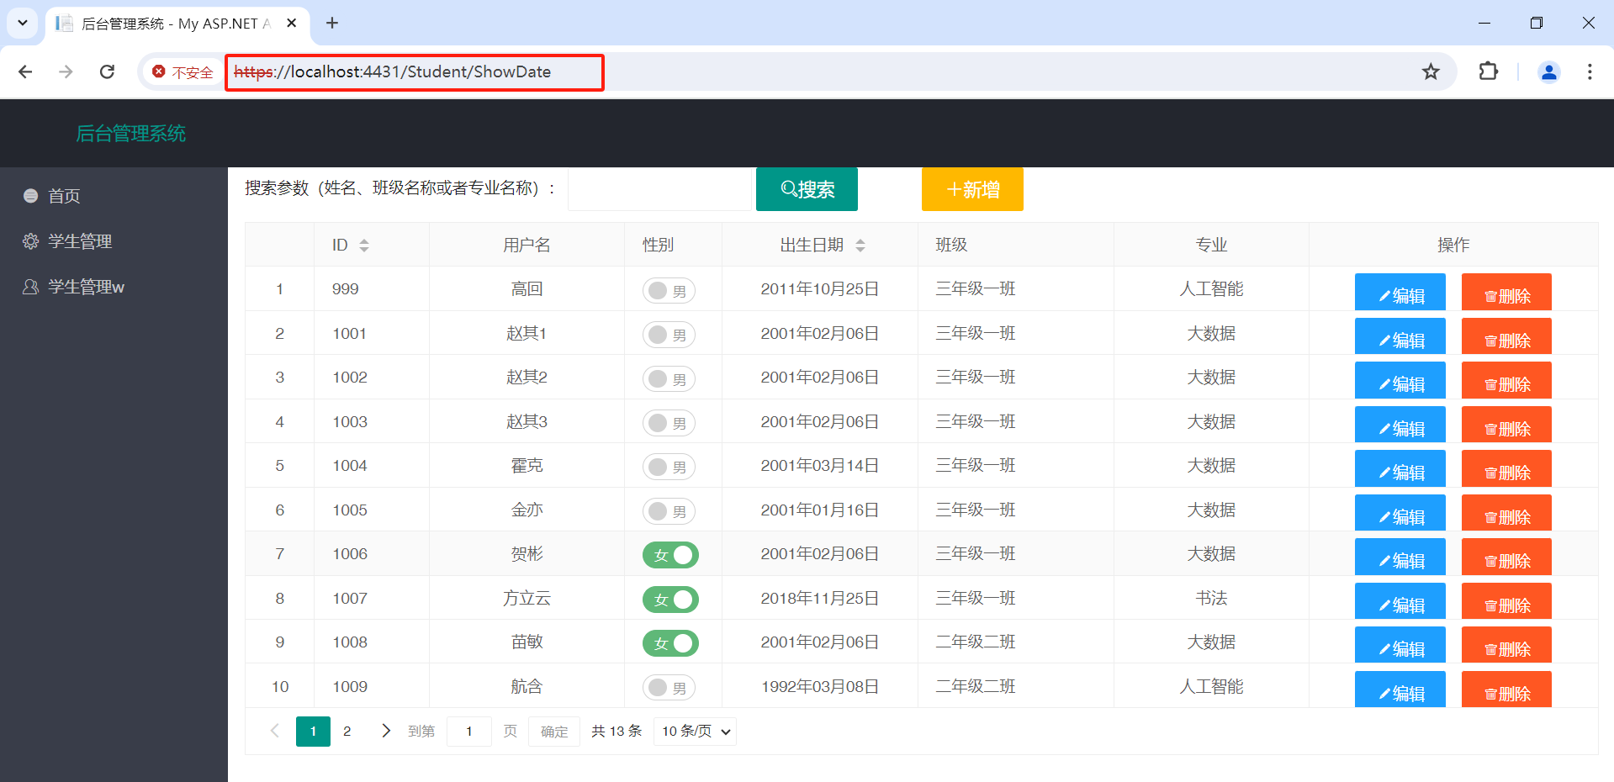Delete student 方立云
Viewport: 1614px width, 782px height.
pyautogui.click(x=1506, y=601)
